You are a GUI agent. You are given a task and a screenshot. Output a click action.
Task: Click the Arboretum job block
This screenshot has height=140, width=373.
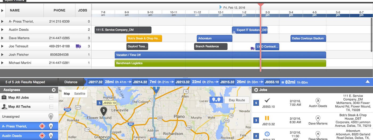(x=214, y=38)
